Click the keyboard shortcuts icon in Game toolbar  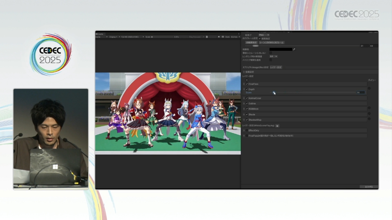(223, 37)
